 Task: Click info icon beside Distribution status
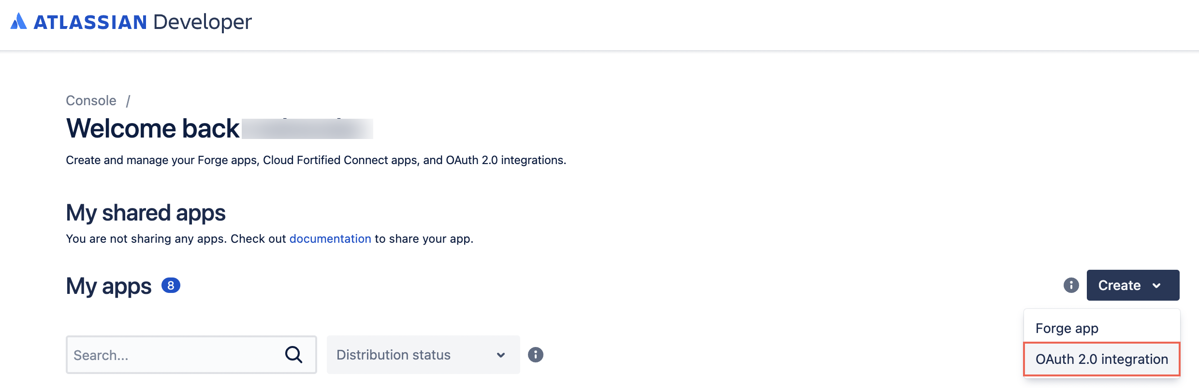535,355
